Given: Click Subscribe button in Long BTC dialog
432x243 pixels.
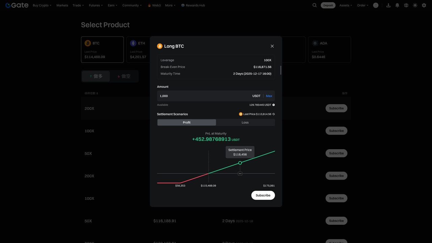Looking at the screenshot, I should click(x=263, y=195).
